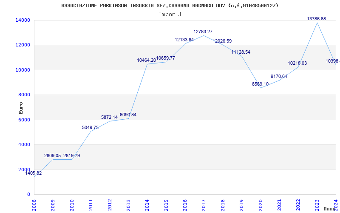
Task: Click the Euro y-axis title
Action: point(21,108)
